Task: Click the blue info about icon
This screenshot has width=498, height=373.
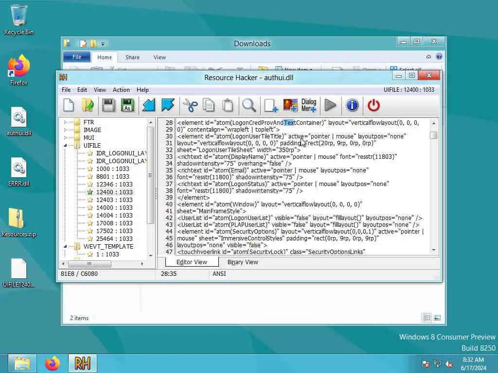Action: point(352,105)
